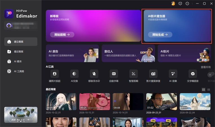Click the HitPaw Edimakor logo

(x=9, y=14)
